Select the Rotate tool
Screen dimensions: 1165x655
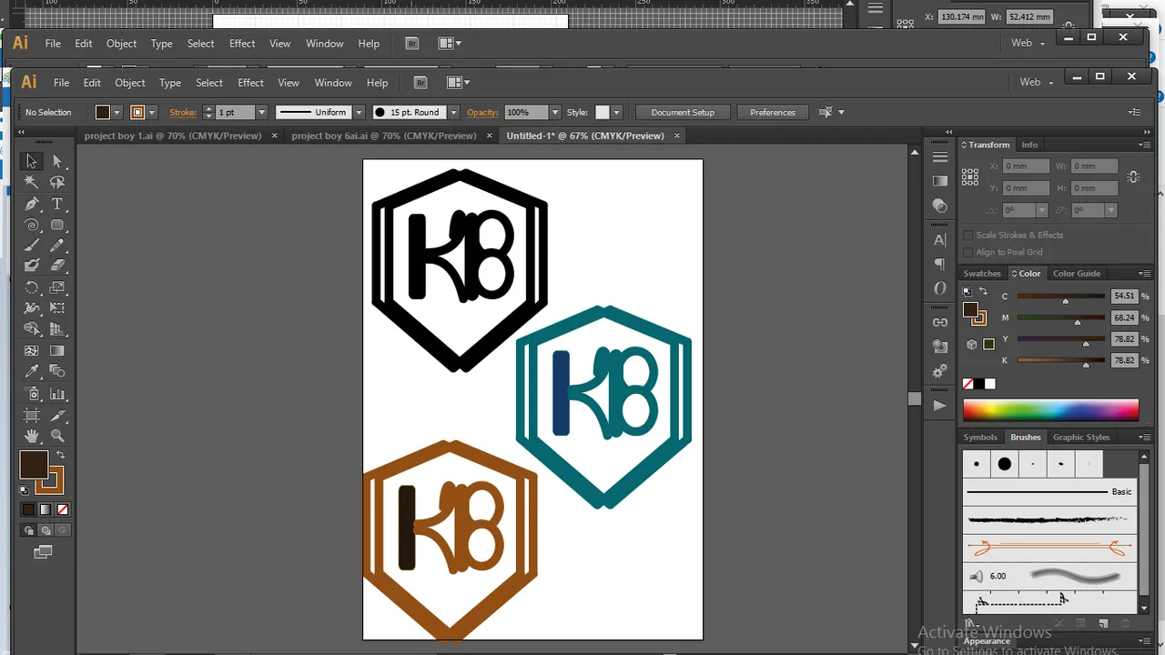32,287
